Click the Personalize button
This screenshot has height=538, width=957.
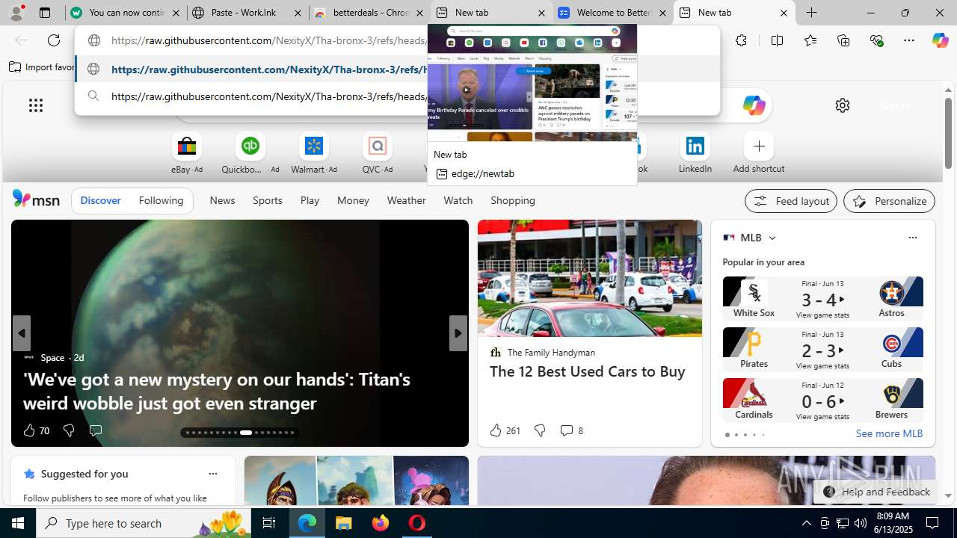pyautogui.click(x=889, y=201)
